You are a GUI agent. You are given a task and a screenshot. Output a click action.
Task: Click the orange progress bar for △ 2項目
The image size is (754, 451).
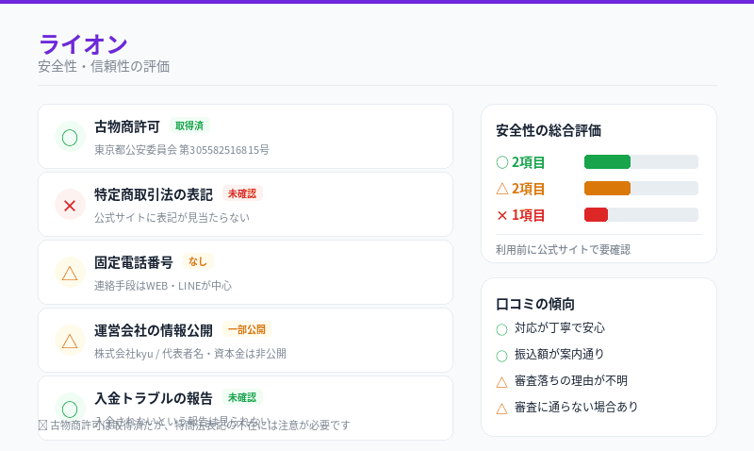tap(641, 188)
